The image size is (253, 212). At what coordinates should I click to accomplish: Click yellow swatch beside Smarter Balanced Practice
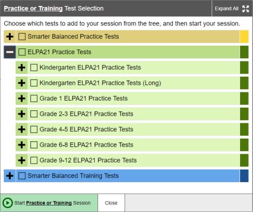point(244,36)
